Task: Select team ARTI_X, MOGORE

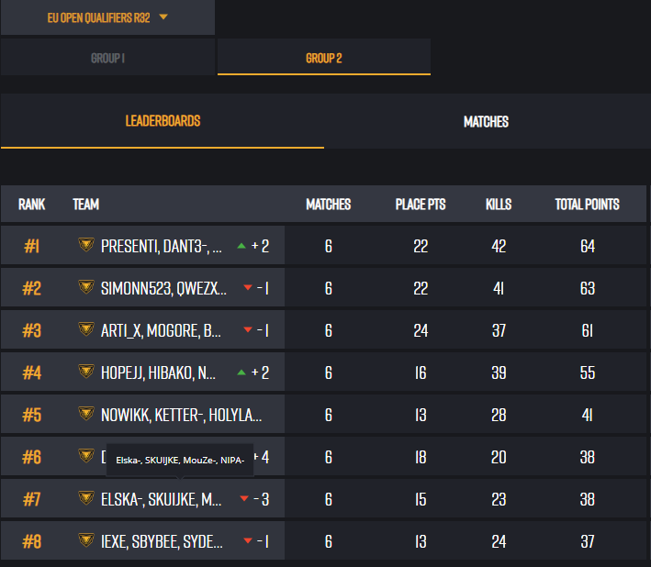Action: pyautogui.click(x=161, y=330)
